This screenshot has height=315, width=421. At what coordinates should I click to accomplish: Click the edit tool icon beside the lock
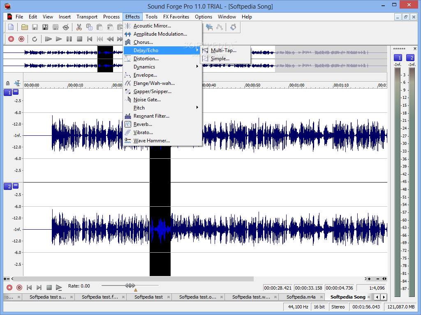tap(17, 83)
